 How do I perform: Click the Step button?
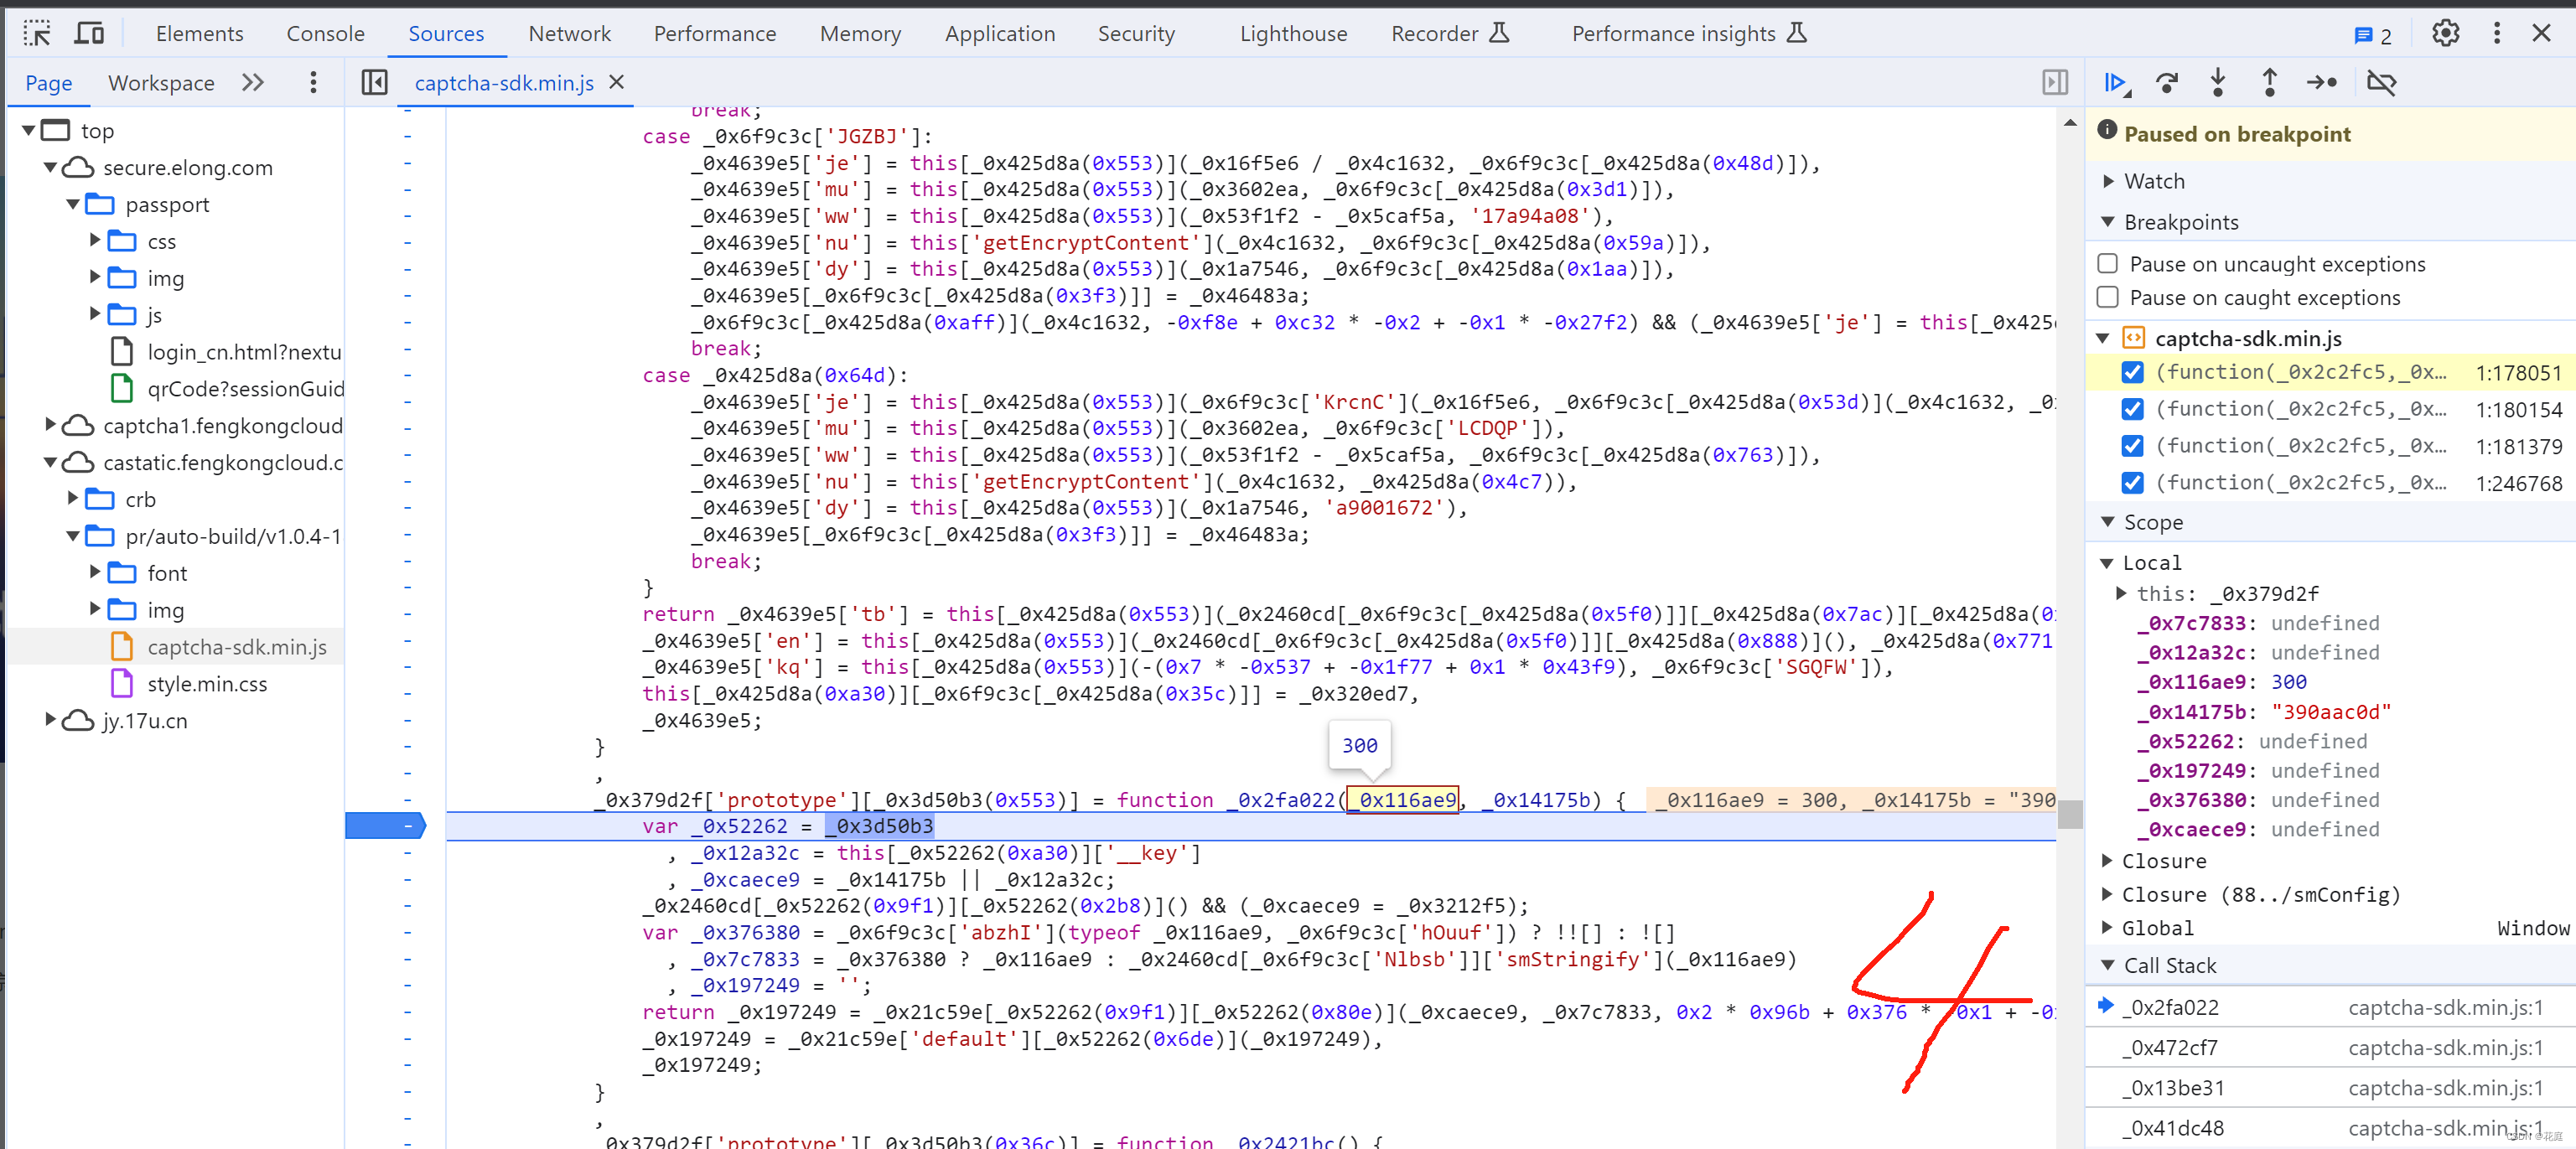[2321, 83]
